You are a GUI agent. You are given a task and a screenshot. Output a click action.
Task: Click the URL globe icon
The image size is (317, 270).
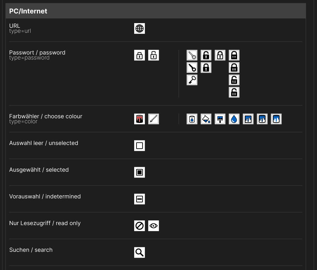(140, 28)
